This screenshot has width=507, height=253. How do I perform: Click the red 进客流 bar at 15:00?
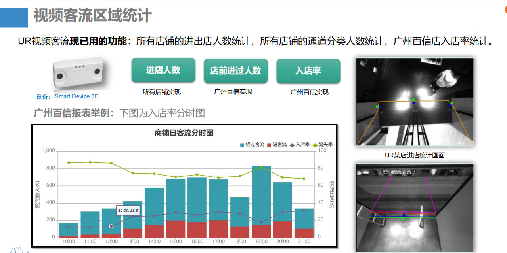tap(176, 229)
